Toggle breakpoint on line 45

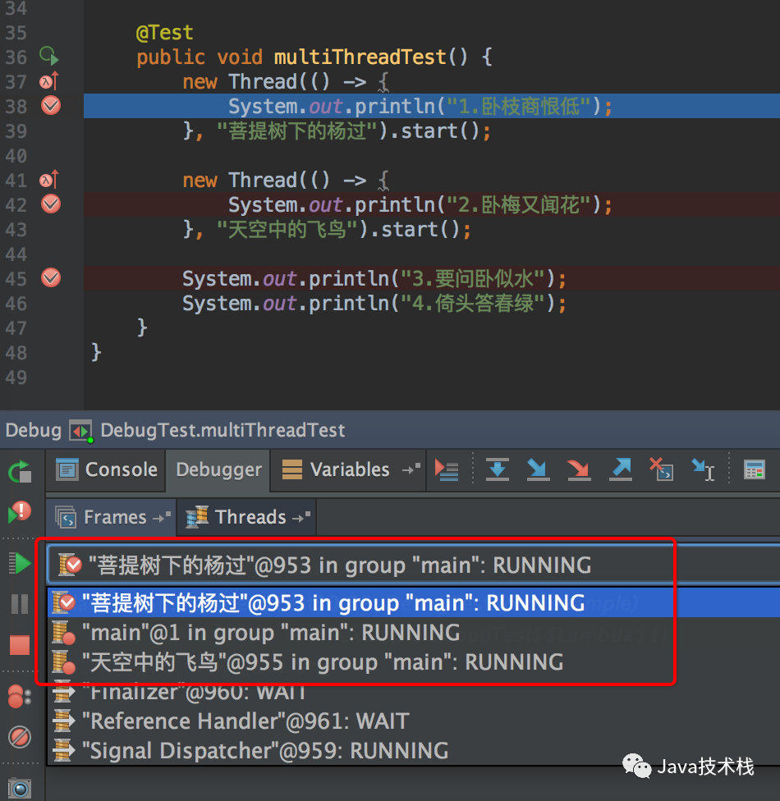pyautogui.click(x=51, y=277)
